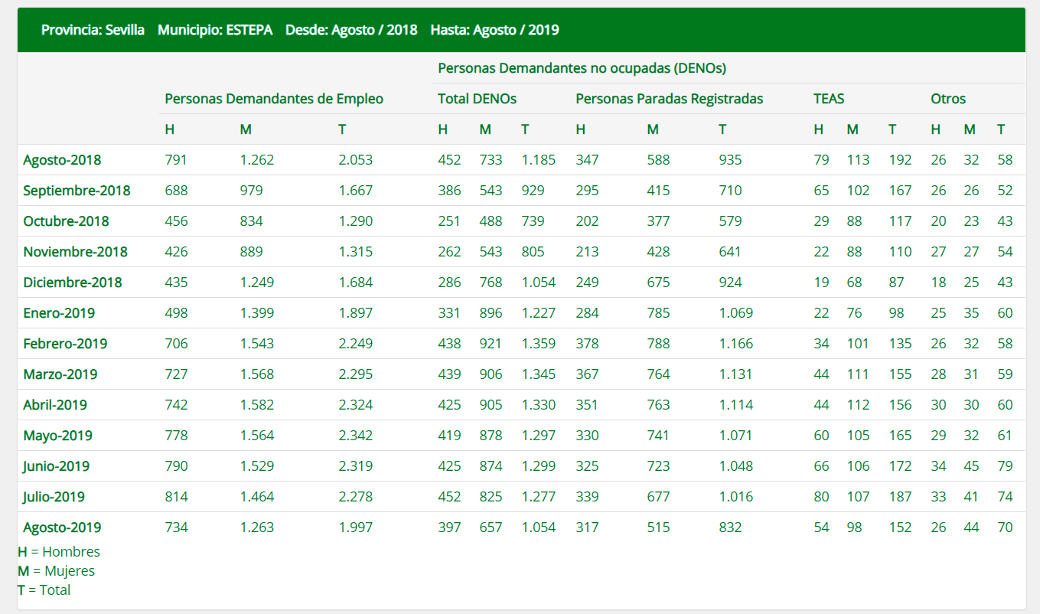Select the Diciembre-2018 row label

(73, 283)
